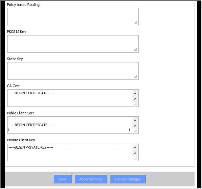Screen dimensions: 202x189
Task: Click the PKCS12 Key resize grip
Action: (135, 50)
